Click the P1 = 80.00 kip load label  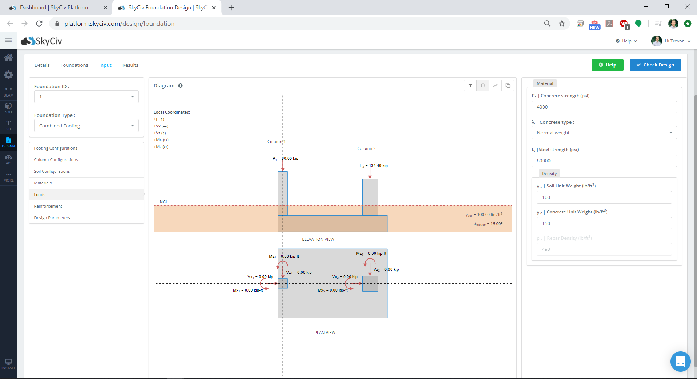click(286, 158)
